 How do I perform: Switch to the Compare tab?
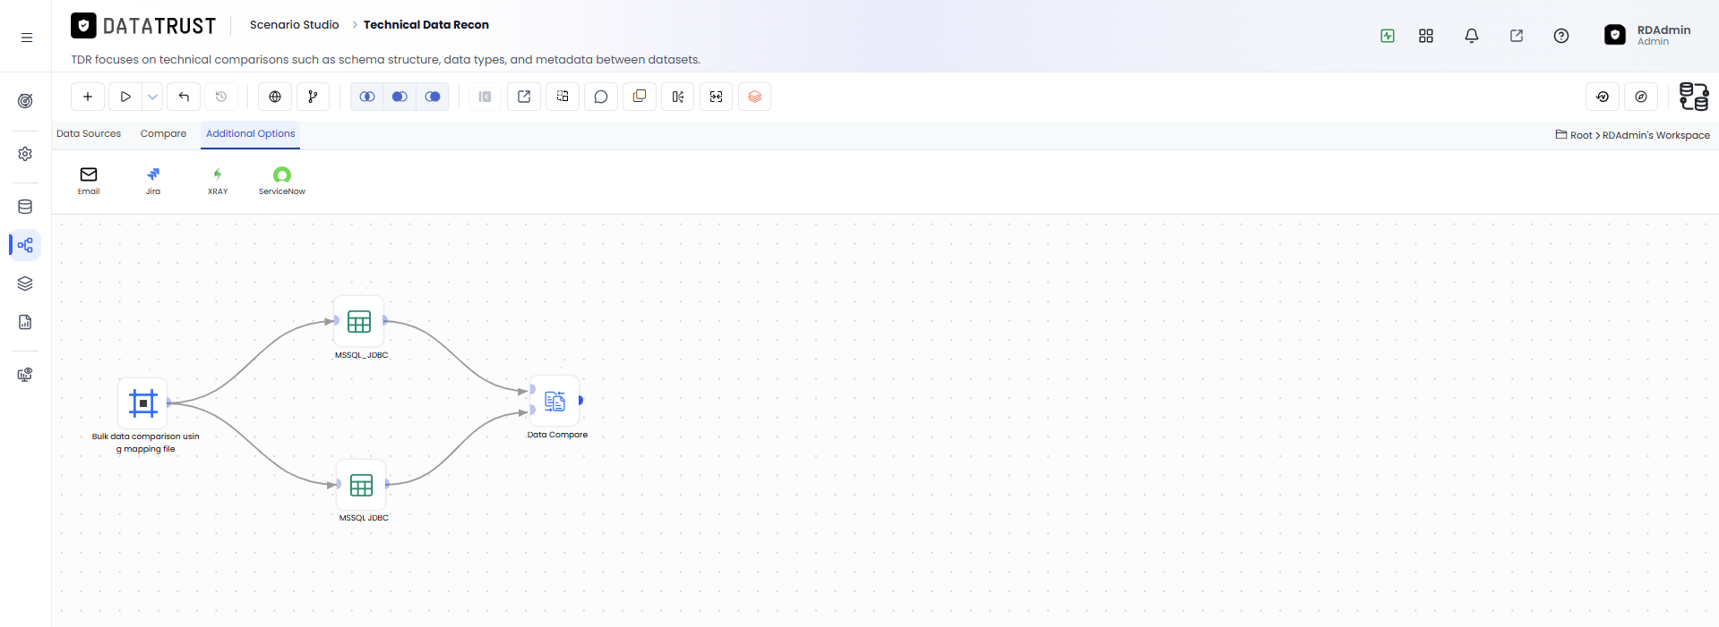(x=163, y=134)
